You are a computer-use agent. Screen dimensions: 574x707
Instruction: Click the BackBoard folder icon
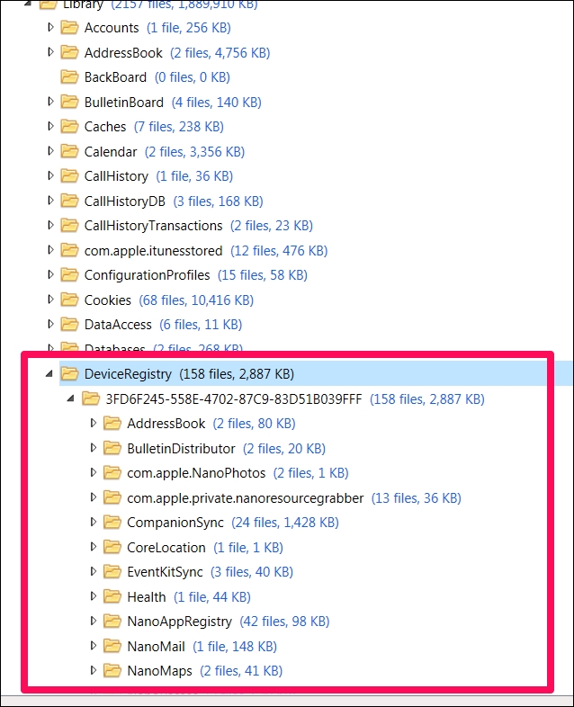69,77
